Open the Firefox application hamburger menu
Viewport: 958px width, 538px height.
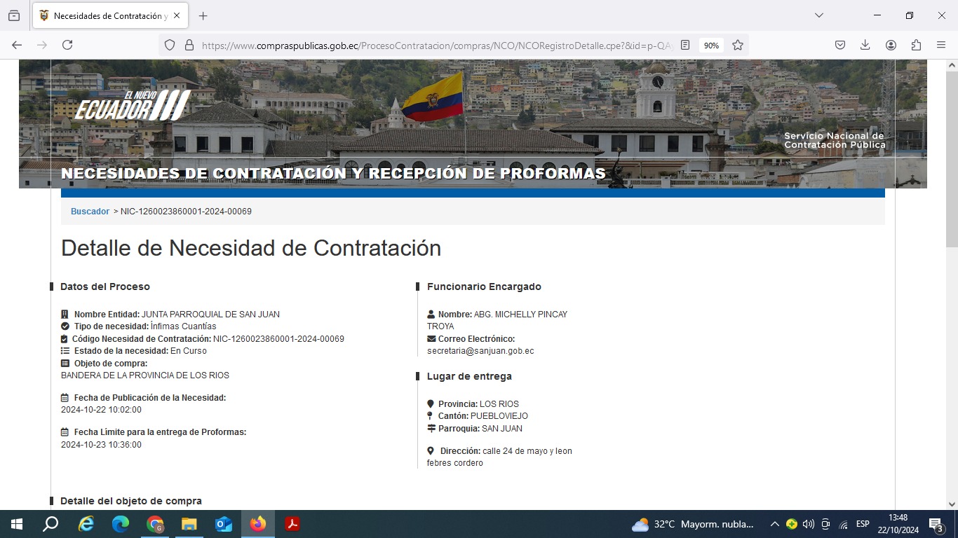click(941, 45)
